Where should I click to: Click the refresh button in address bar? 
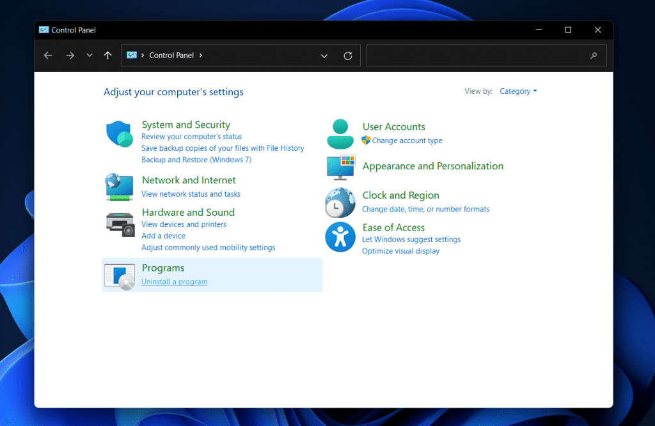pyautogui.click(x=348, y=56)
